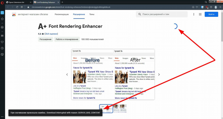Open the translator extension icon
Viewport: 223px width, 119px height.
pos(202,7)
